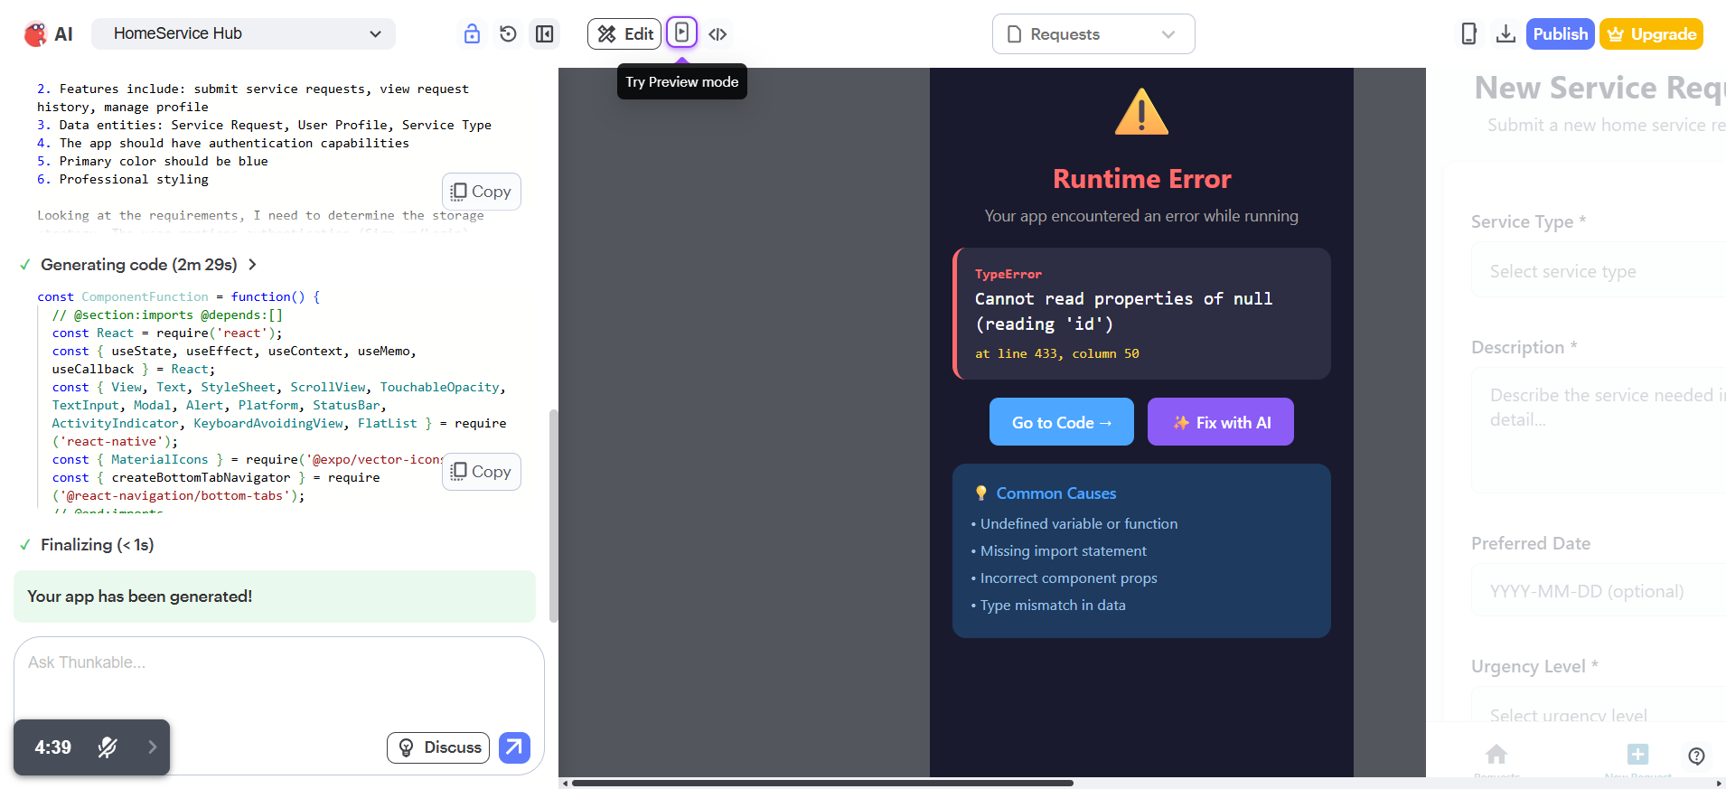Viewport: 1726px width, 789px height.
Task: Select the mobile device preview icon
Action: click(1468, 34)
